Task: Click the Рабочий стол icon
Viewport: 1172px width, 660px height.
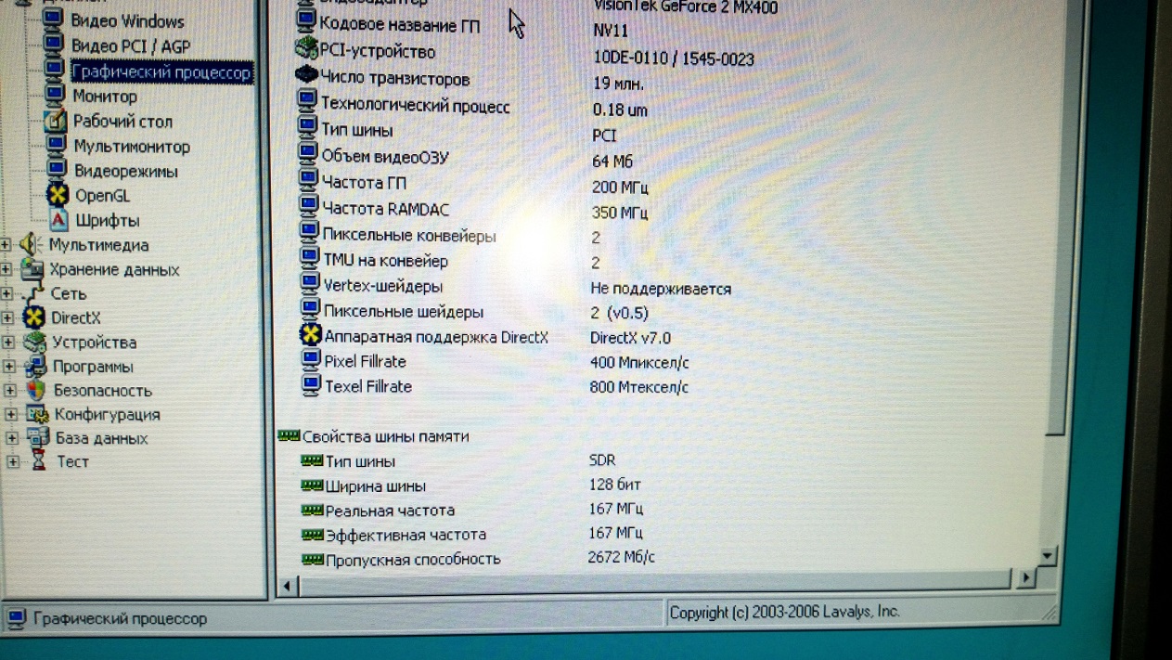Action: click(57, 120)
